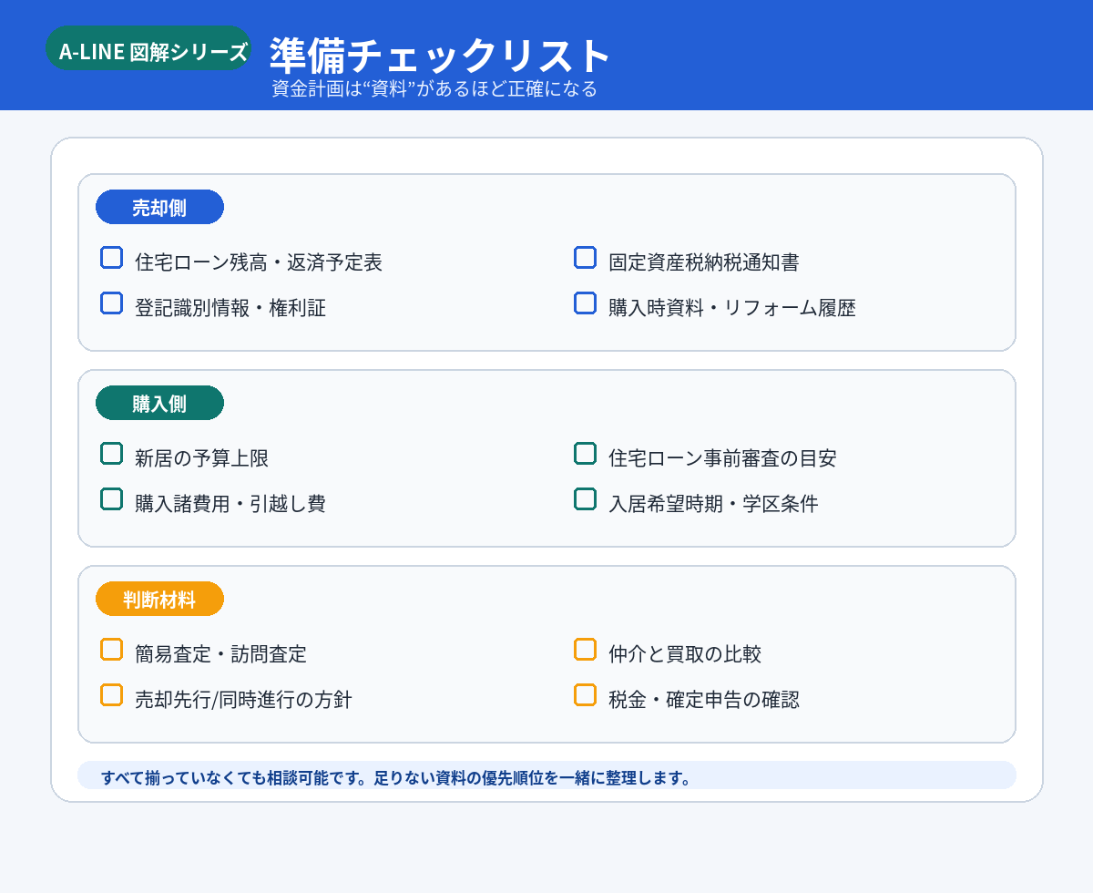Tick 住宅ローン事前審査の目安 checkbox

(x=585, y=454)
